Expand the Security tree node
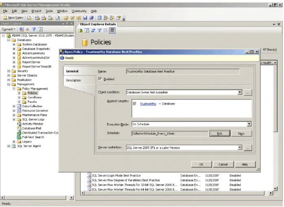 click(9, 71)
